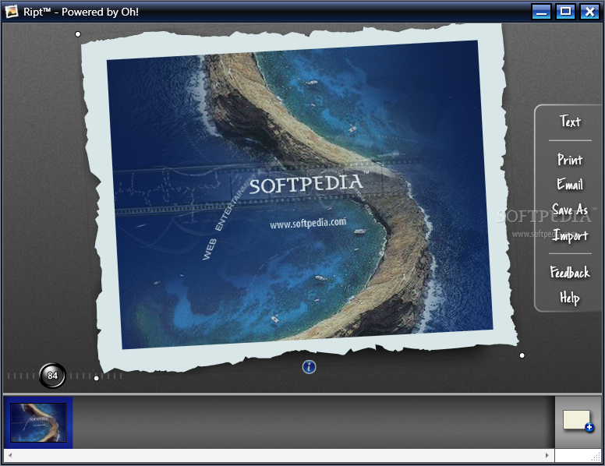Click the bottom-left handle dot near slider
This screenshot has height=466, width=605.
(x=97, y=378)
